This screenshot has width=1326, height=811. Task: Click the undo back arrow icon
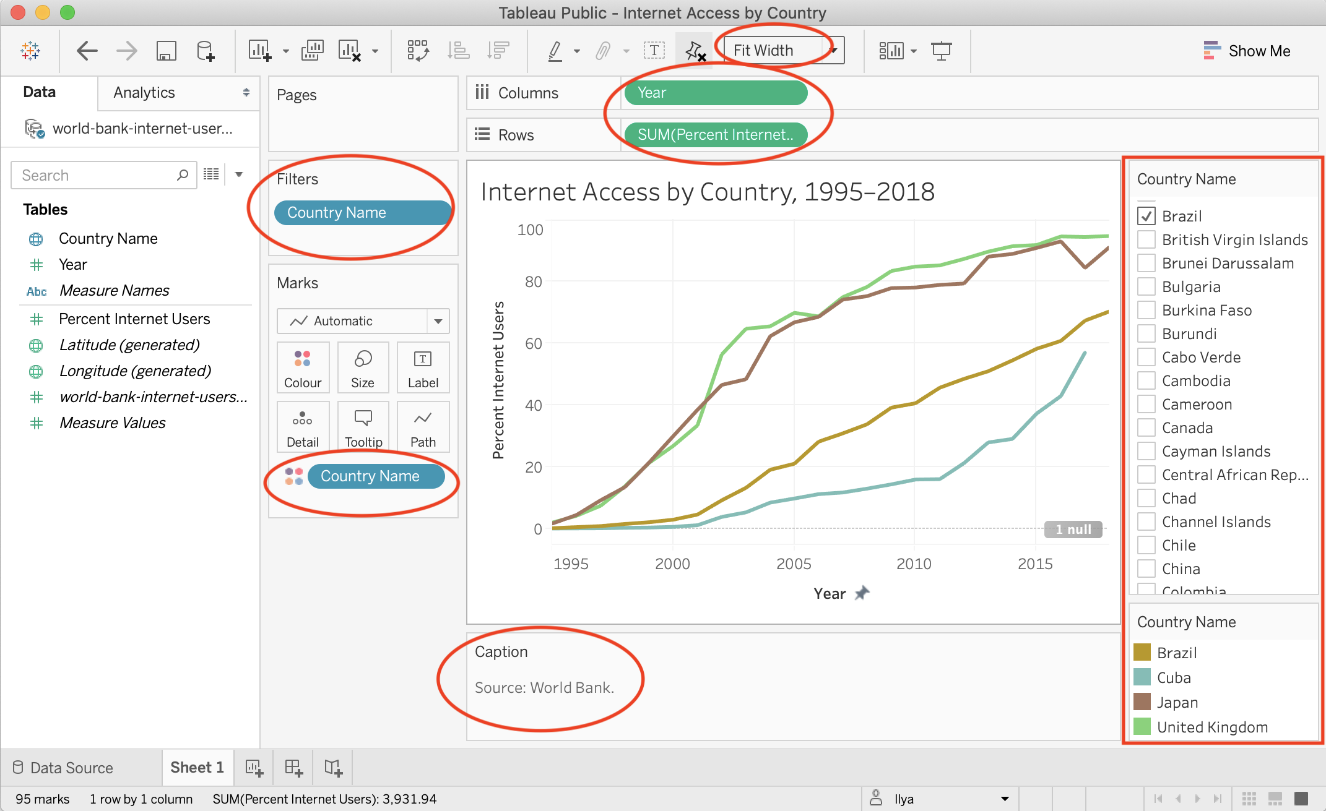pyautogui.click(x=86, y=50)
